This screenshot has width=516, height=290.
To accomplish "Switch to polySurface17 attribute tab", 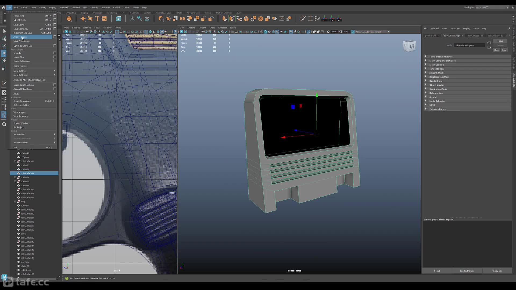I will pyautogui.click(x=432, y=35).
